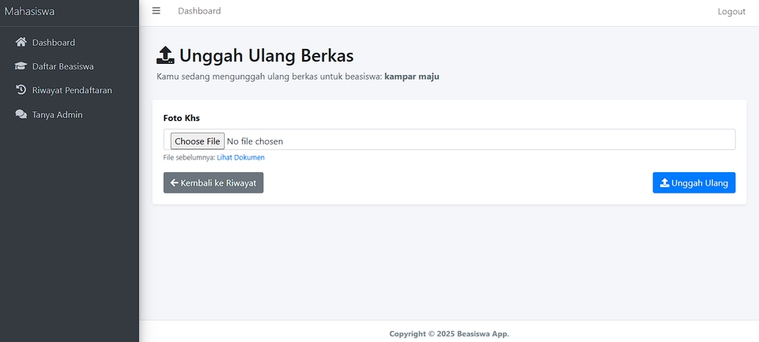This screenshot has width=759, height=342.
Task: Open the Lihat Dokumen link
Action: pos(240,158)
